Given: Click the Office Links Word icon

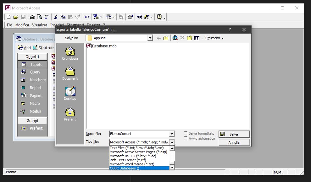Looking at the screenshot, I should pyautogui.click(x=96, y=17).
